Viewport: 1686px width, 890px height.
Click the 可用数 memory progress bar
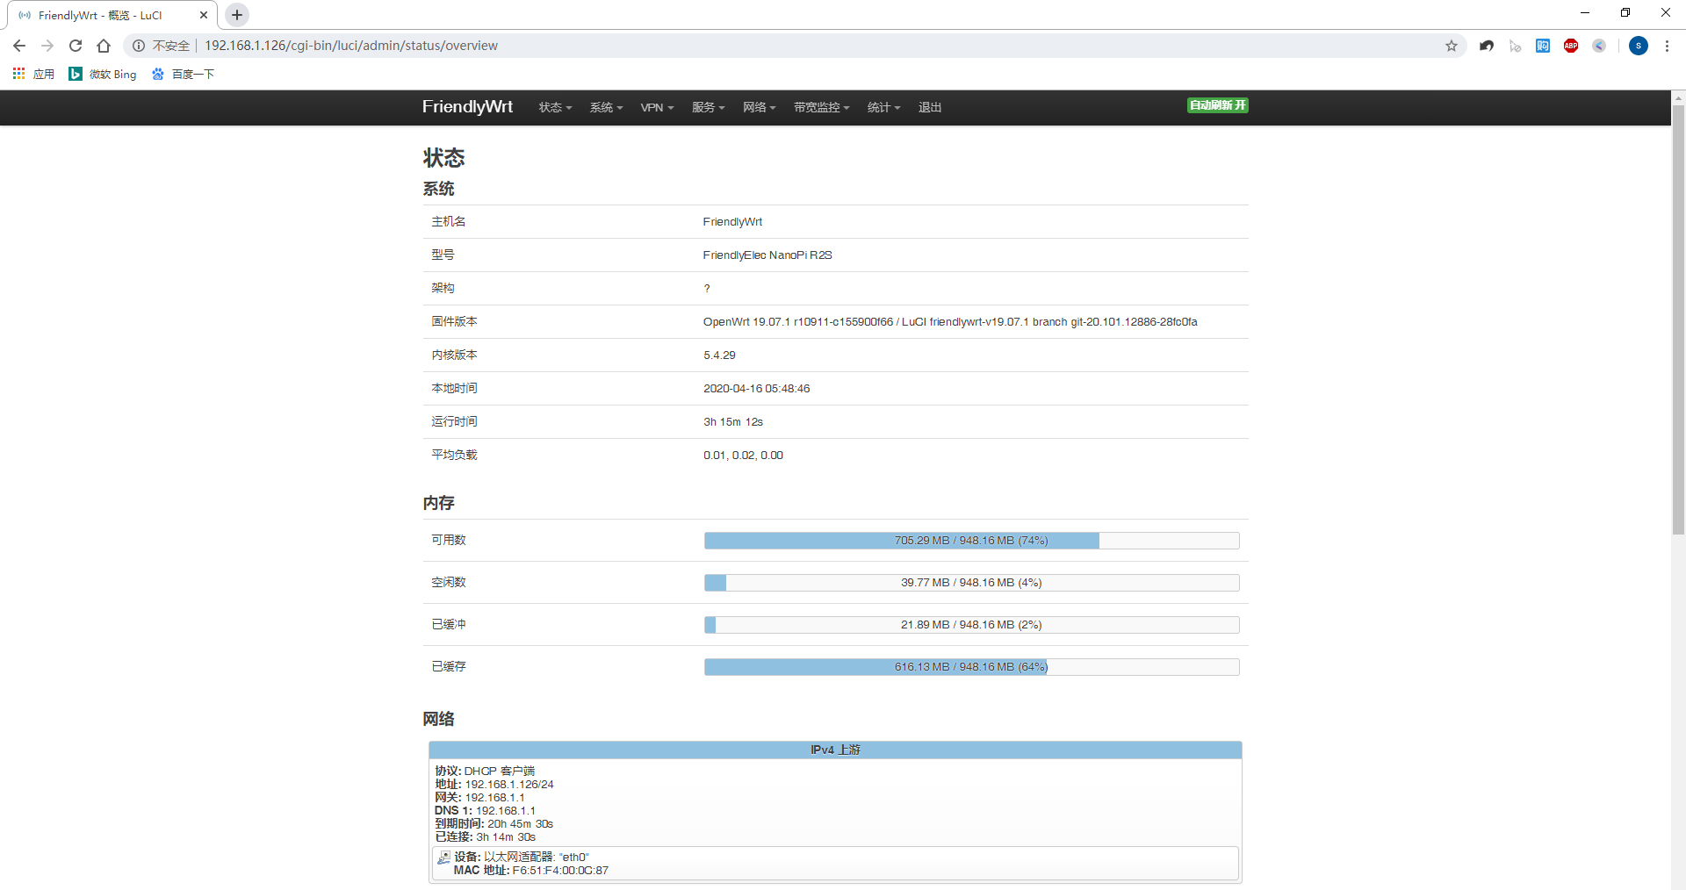click(x=971, y=541)
